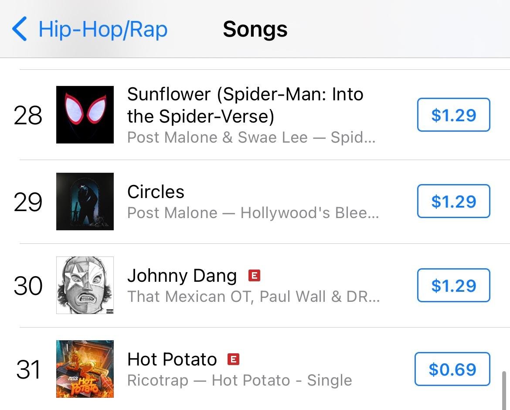Buy Hot Potato for $0.69
Image resolution: width=510 pixels, height=410 pixels.
[x=452, y=369]
